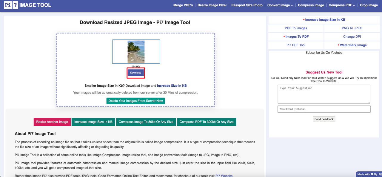Click the Made With heart By Pi7 badge

click(x=369, y=174)
